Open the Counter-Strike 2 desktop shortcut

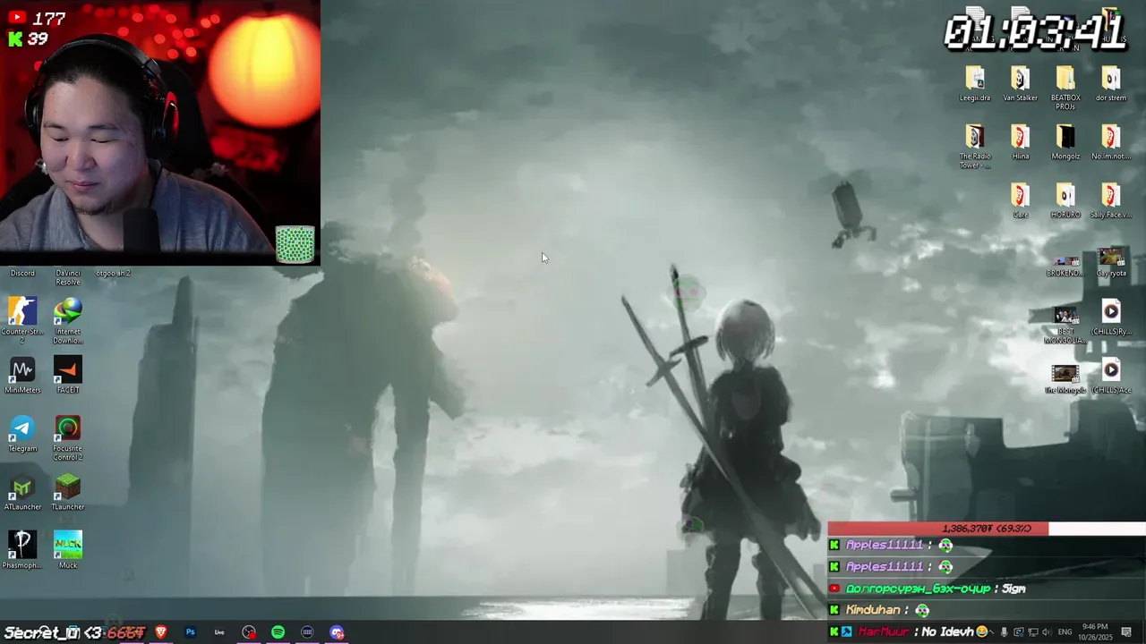click(22, 319)
